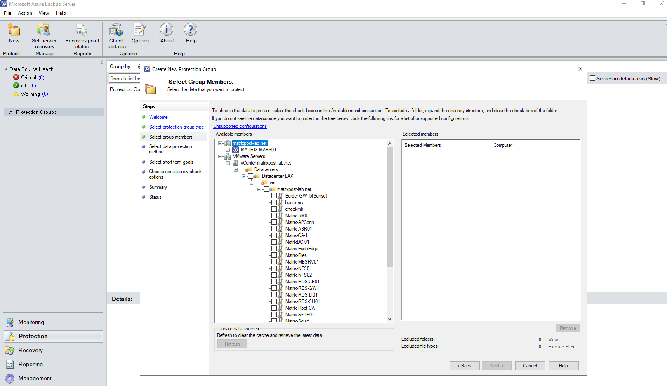Collapse the Data Source Health section
This screenshot has width=667, height=386.
click(6, 69)
